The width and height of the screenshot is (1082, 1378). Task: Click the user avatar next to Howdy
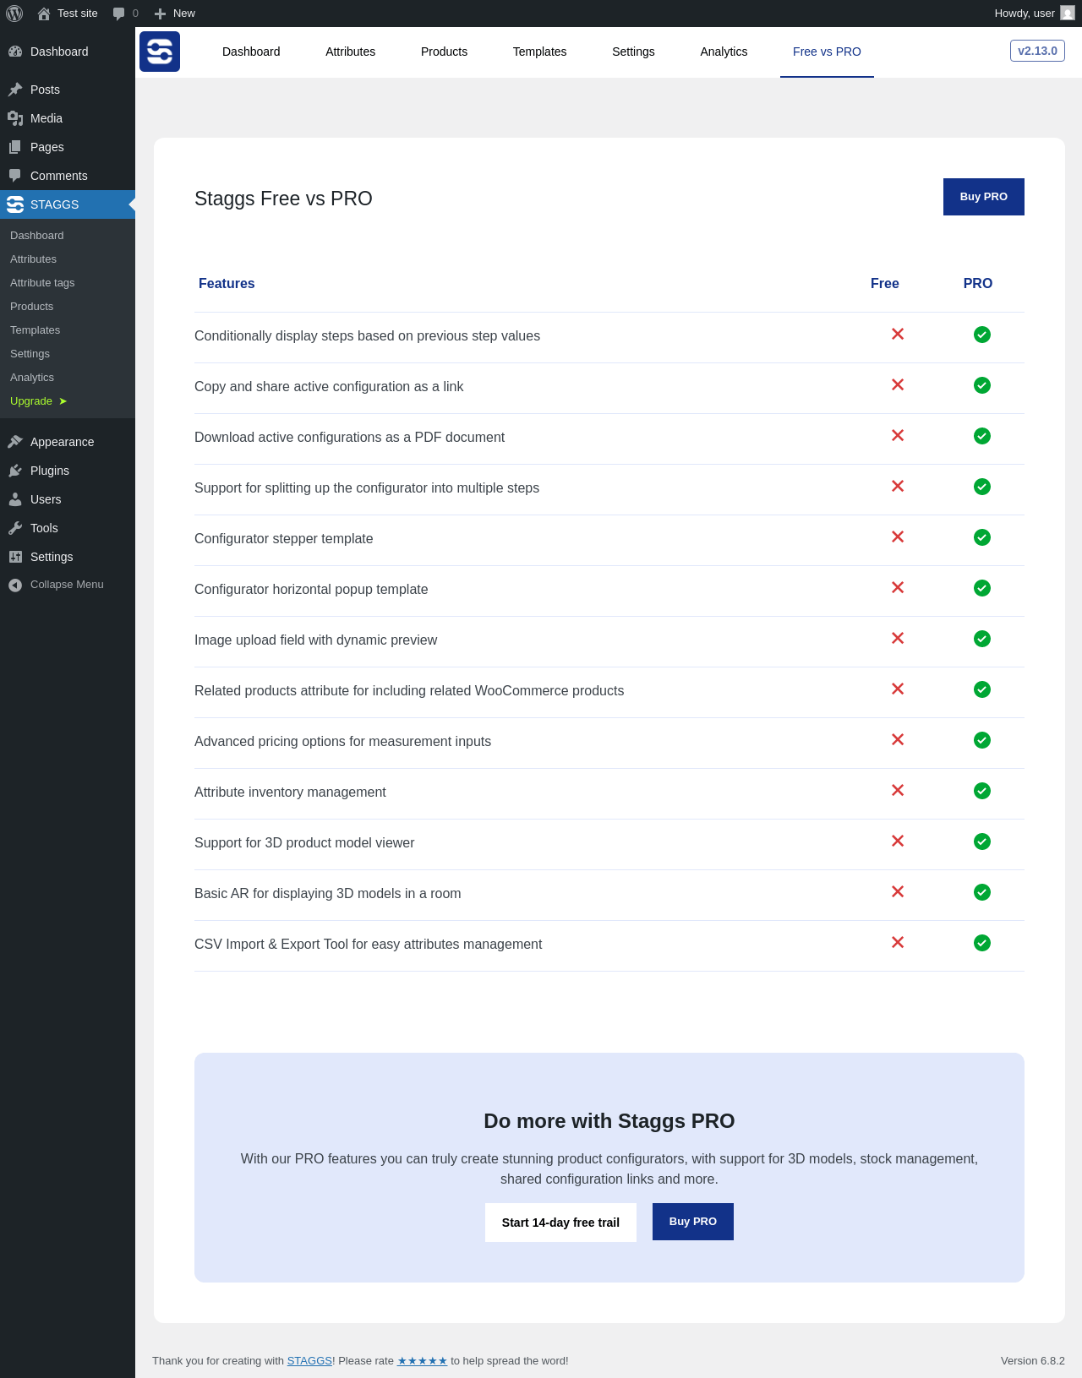1068,14
